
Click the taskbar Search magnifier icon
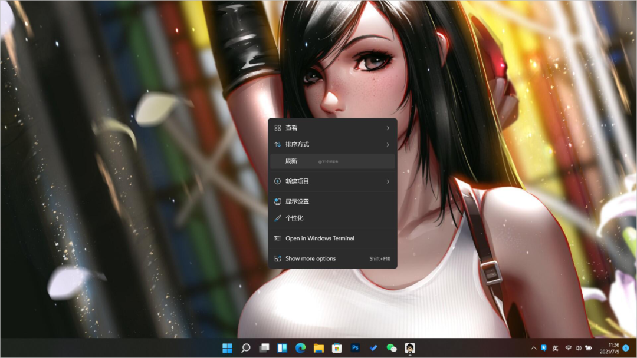tap(246, 348)
